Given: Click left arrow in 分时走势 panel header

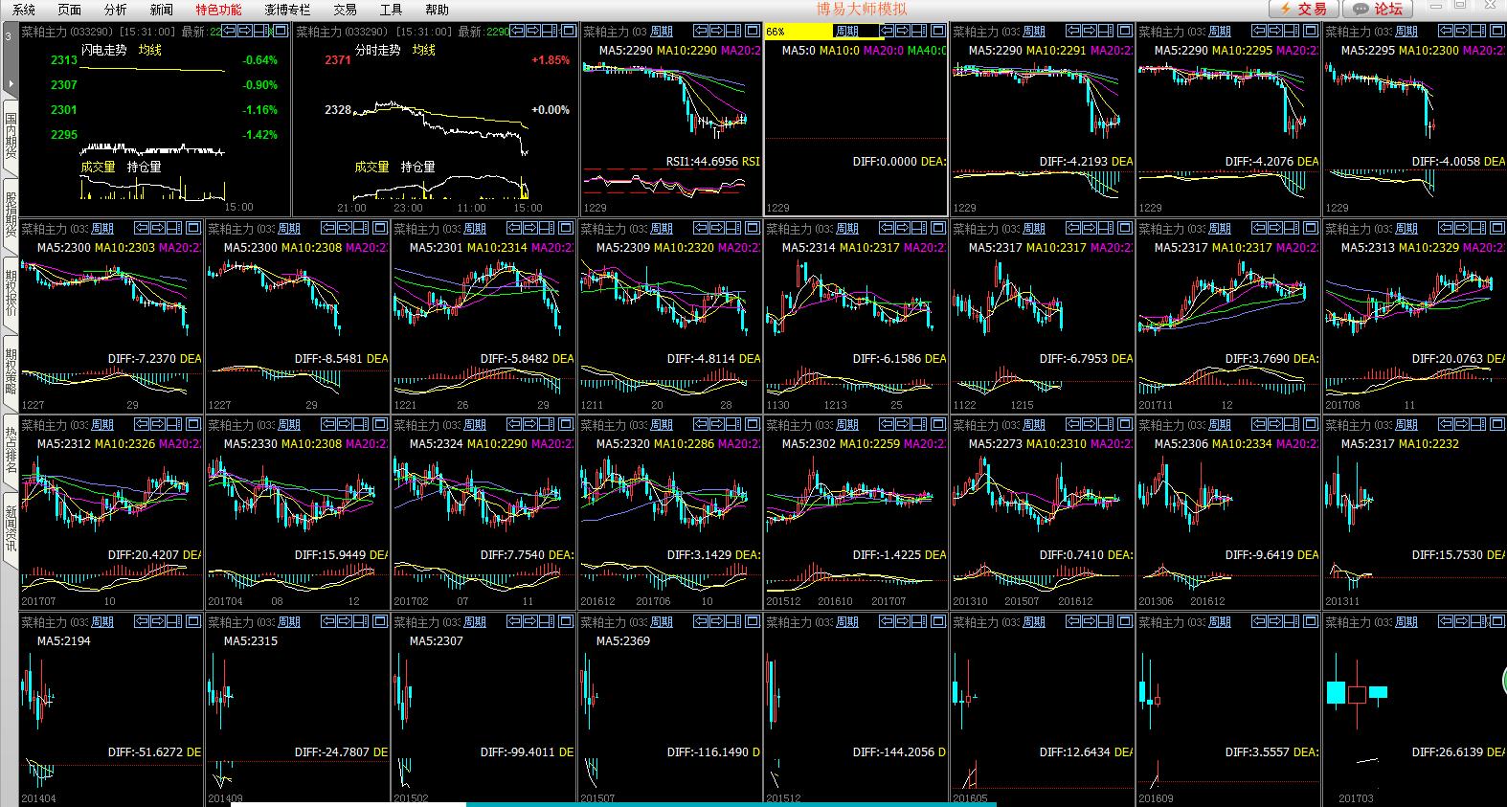Looking at the screenshot, I should pyautogui.click(x=517, y=32).
